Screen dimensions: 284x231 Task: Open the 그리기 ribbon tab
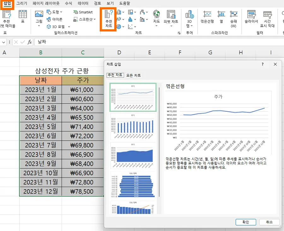click(x=22, y=3)
